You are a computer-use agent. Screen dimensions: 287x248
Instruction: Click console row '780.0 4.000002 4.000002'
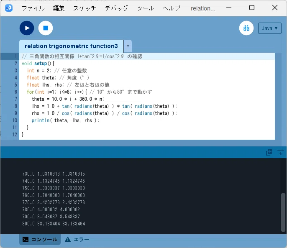[51, 210]
